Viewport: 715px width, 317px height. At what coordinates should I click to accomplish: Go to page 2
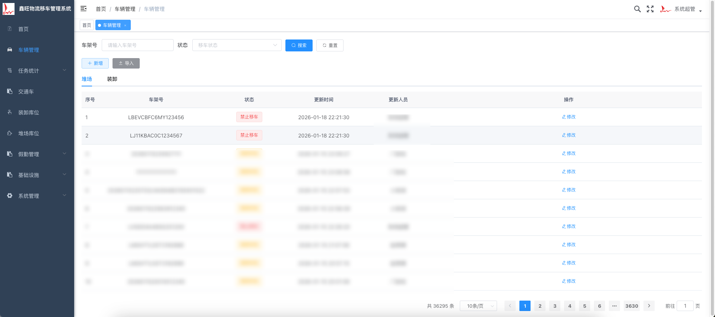(x=540, y=306)
